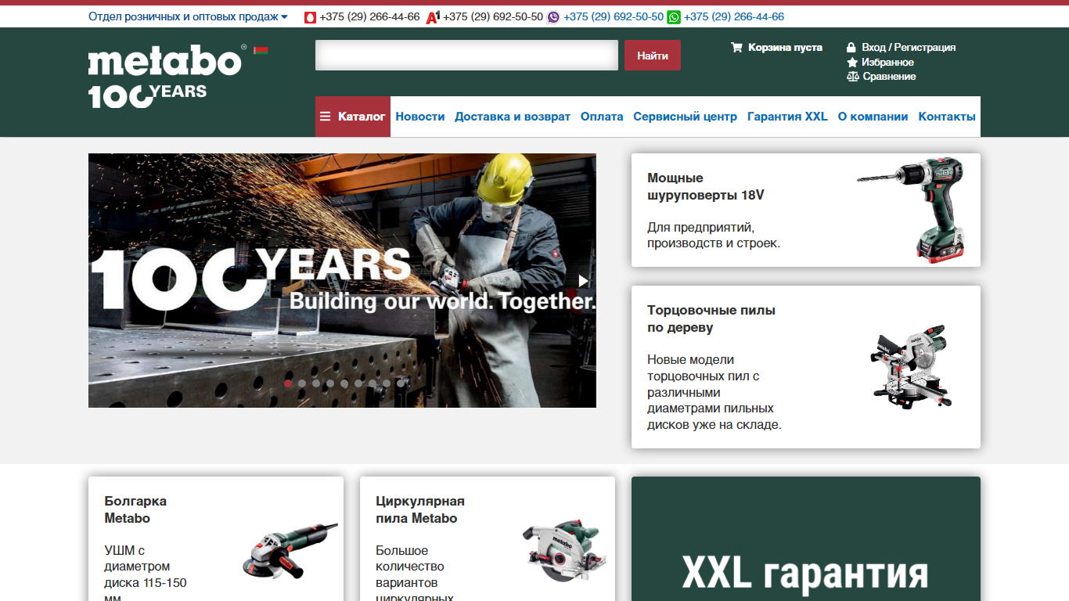Screen dimensions: 1069x601
Task: Click the WhatsApp number +375 (29) 266-44-66
Action: click(x=734, y=16)
